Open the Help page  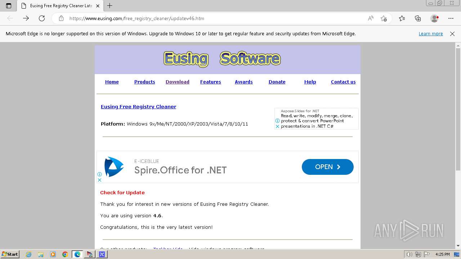pyautogui.click(x=310, y=82)
